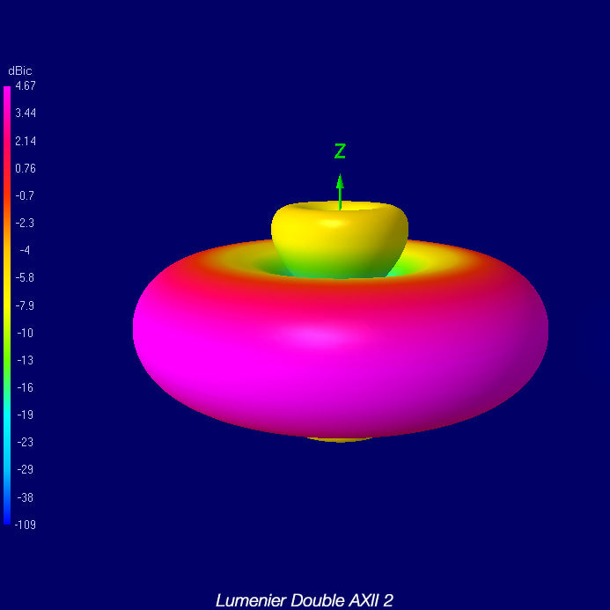Click the small yellow lobe beneath the torus
This screenshot has width=610, height=610.
coord(340,437)
